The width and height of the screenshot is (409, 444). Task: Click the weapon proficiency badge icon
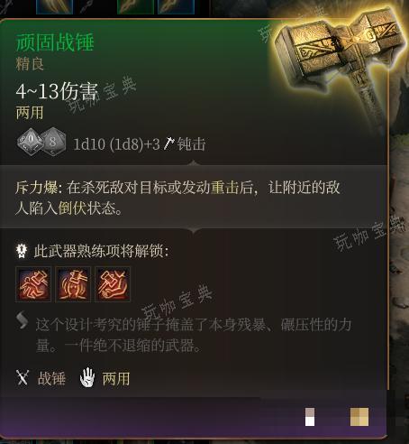pyautogui.click(x=22, y=251)
